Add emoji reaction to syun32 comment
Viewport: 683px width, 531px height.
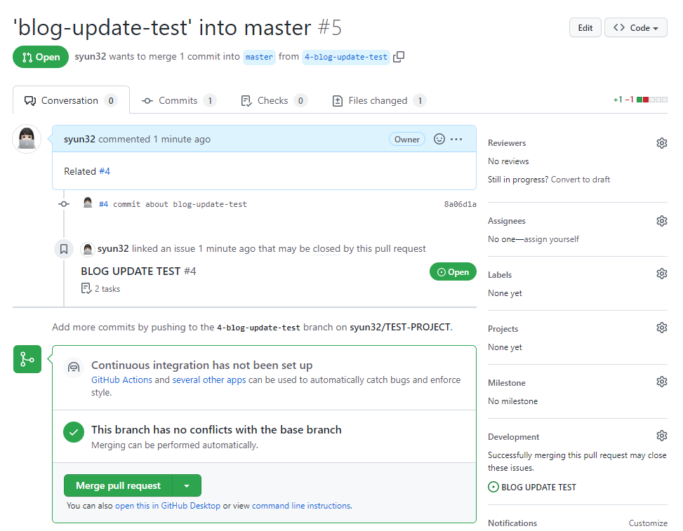tap(439, 139)
